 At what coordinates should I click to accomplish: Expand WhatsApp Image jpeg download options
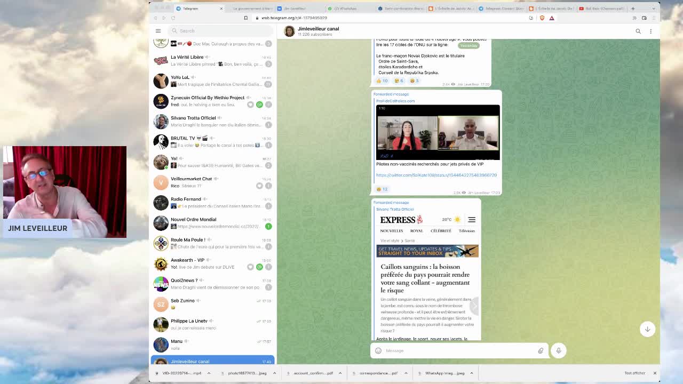(x=471, y=373)
